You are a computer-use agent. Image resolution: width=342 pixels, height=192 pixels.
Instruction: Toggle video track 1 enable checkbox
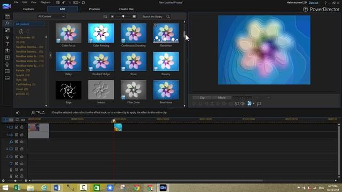[x=17, y=127]
